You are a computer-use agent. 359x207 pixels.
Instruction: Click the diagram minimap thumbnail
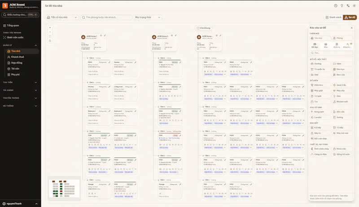click(64, 189)
